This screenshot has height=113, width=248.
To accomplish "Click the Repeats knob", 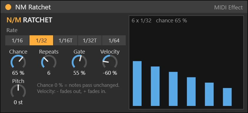I will [49, 62].
